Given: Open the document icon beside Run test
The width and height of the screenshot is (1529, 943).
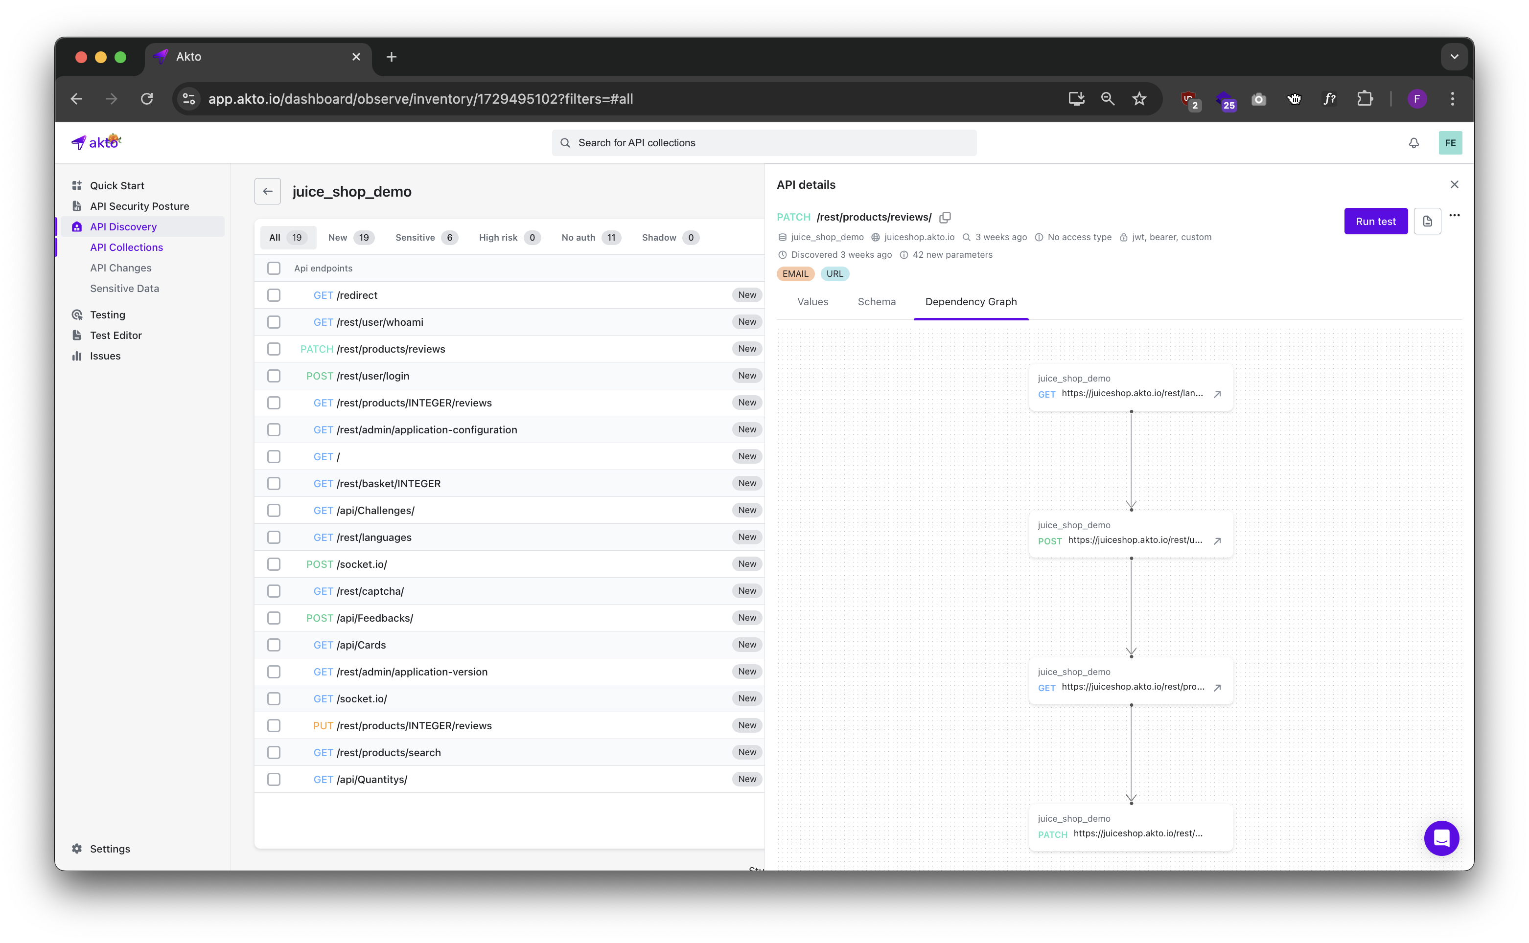Looking at the screenshot, I should click(1427, 222).
